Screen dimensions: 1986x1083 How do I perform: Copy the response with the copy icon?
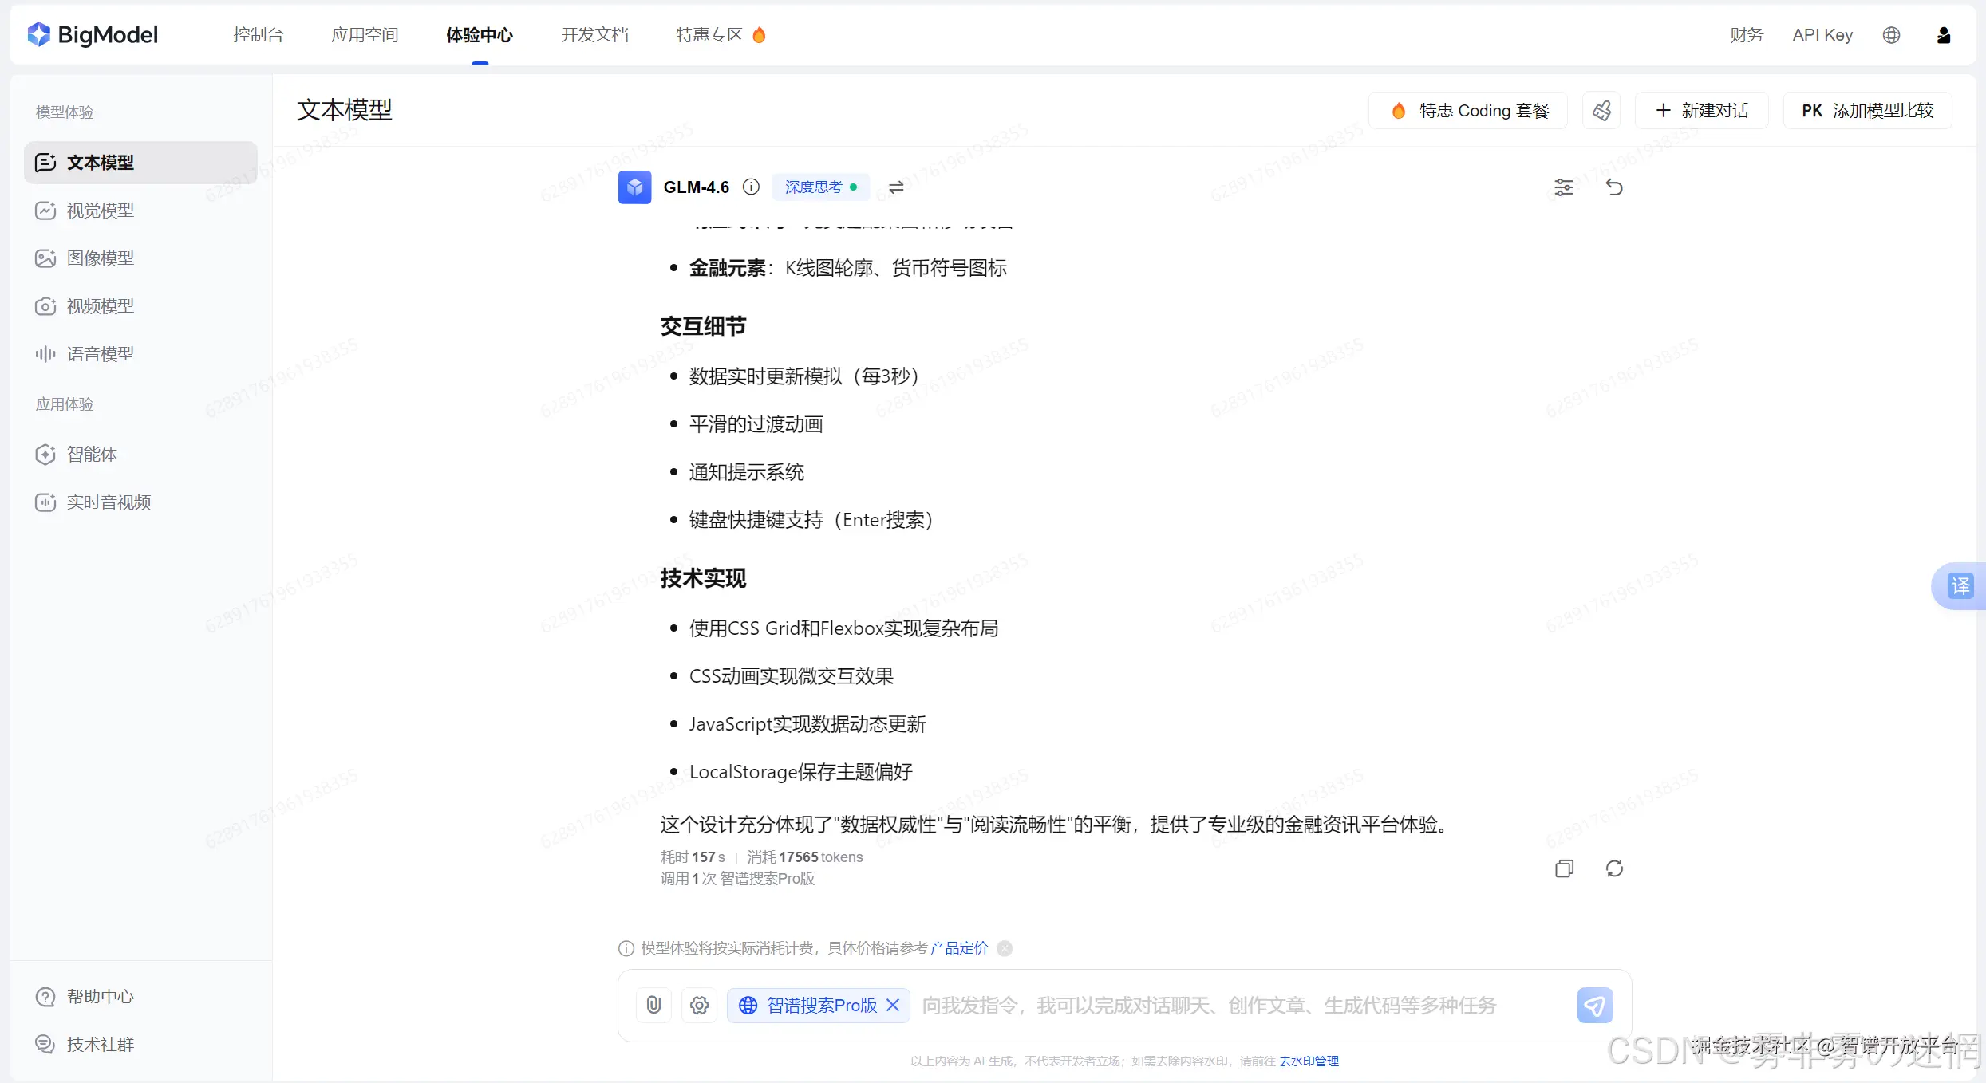click(x=1564, y=868)
